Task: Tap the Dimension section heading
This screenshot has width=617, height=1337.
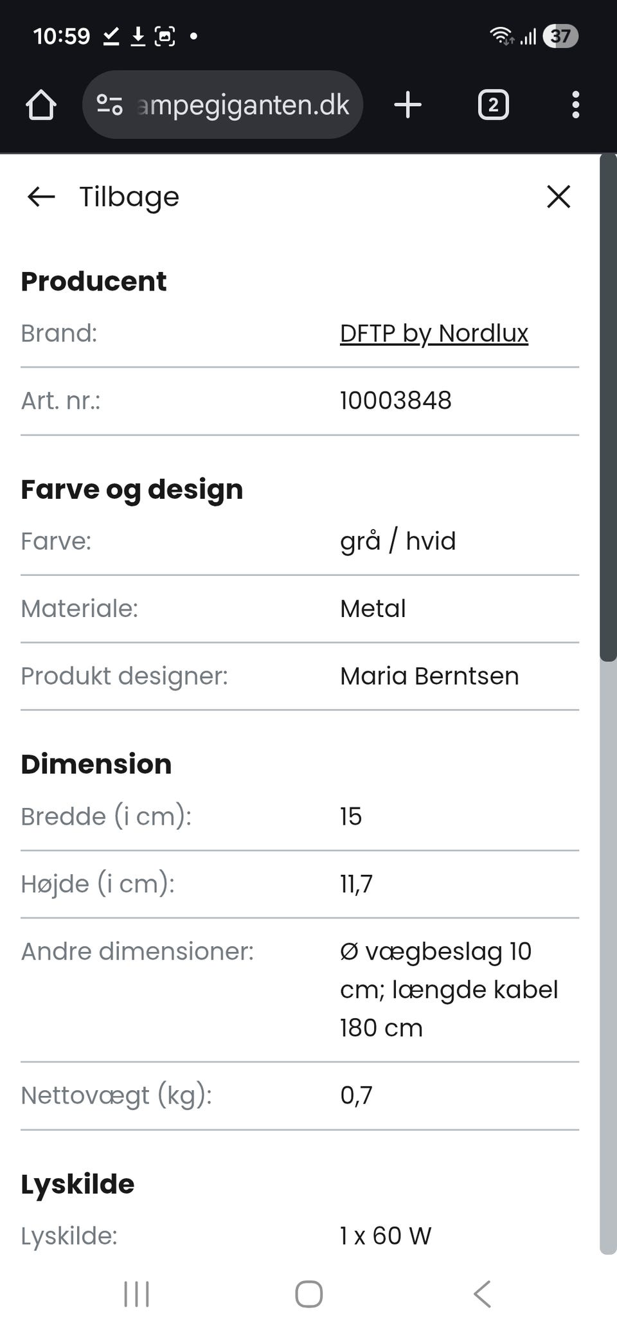Action: (96, 764)
